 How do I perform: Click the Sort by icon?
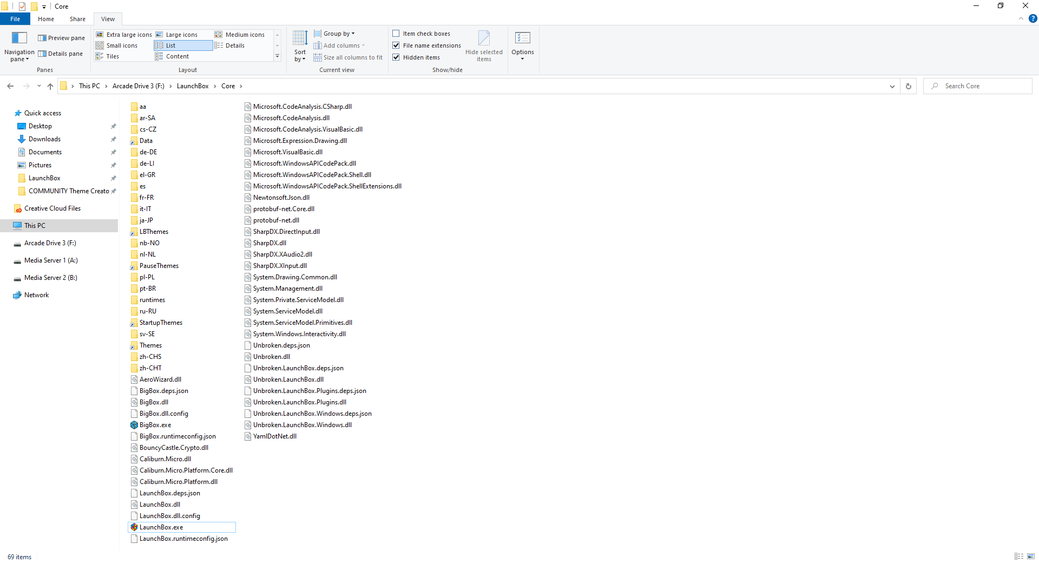[300, 38]
